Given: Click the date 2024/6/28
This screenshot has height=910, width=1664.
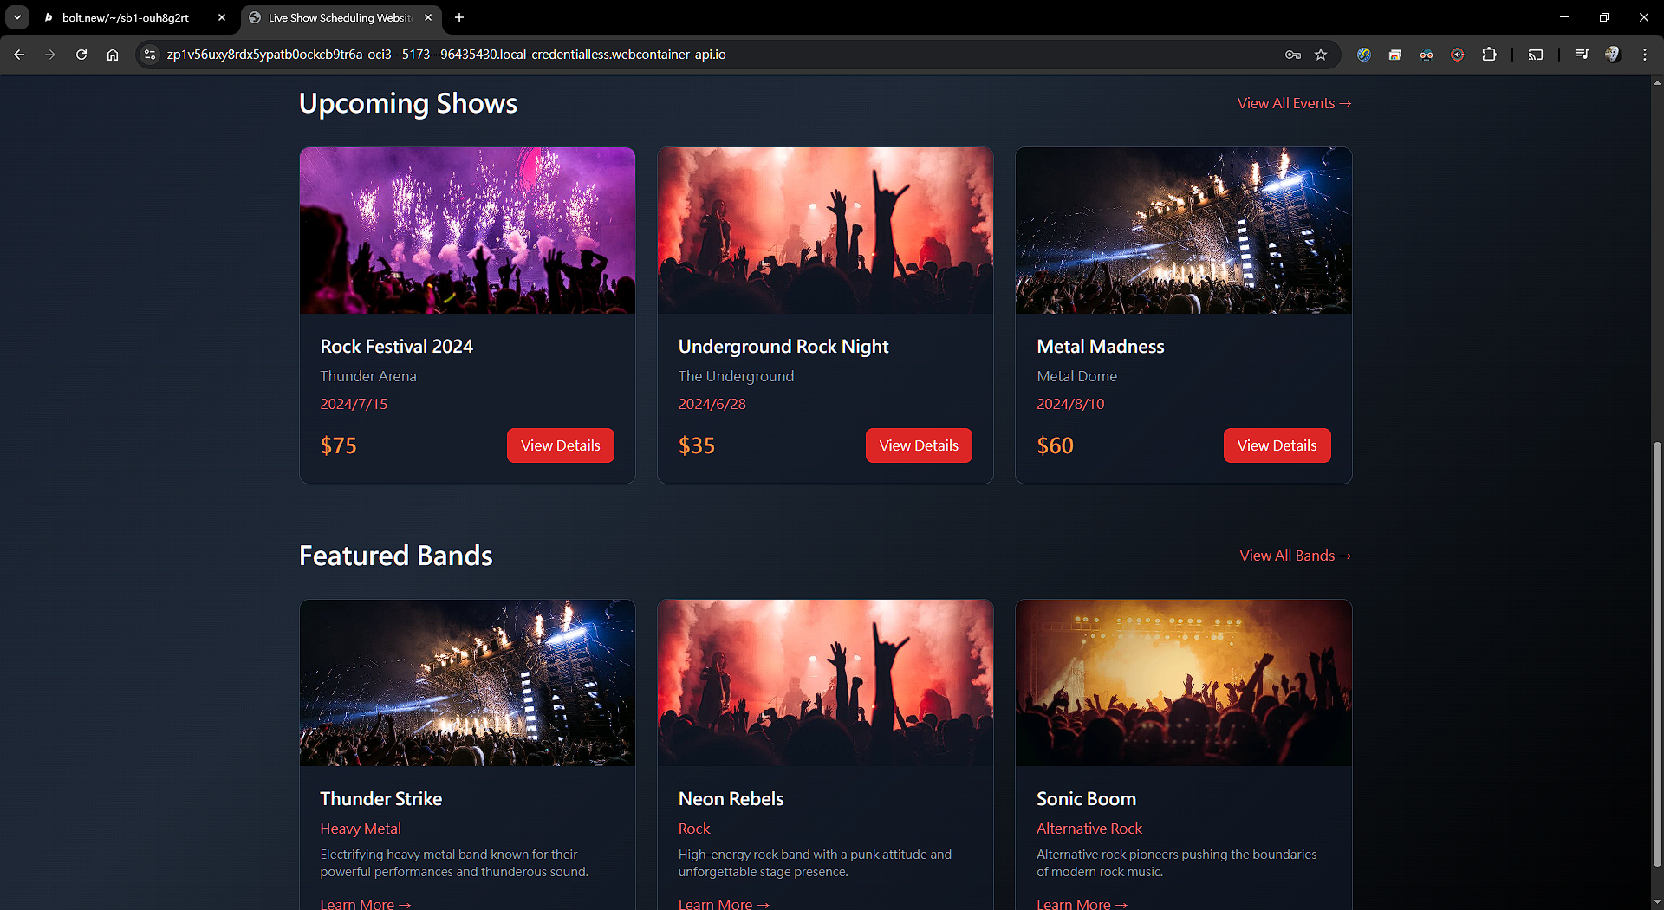Looking at the screenshot, I should click(x=712, y=404).
